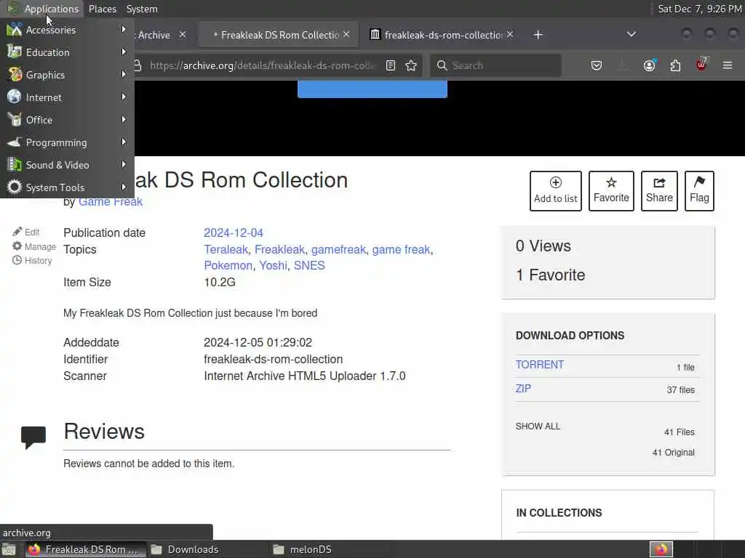The image size is (745, 558).
Task: Open the Firefox hamburger menu
Action: pos(728,65)
